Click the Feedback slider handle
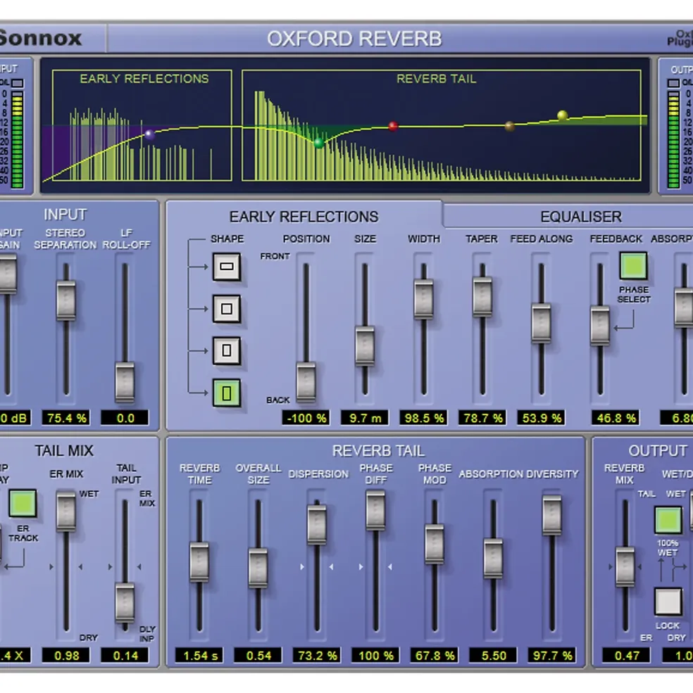The width and height of the screenshot is (693, 693). click(x=600, y=325)
